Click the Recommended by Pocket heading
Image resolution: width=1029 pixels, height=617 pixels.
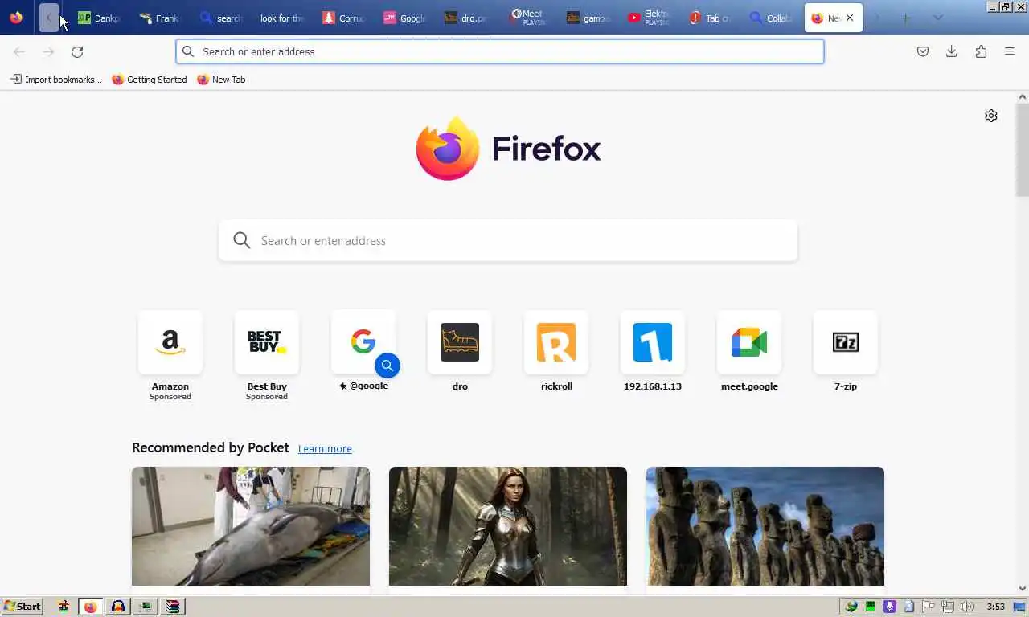pyautogui.click(x=211, y=447)
